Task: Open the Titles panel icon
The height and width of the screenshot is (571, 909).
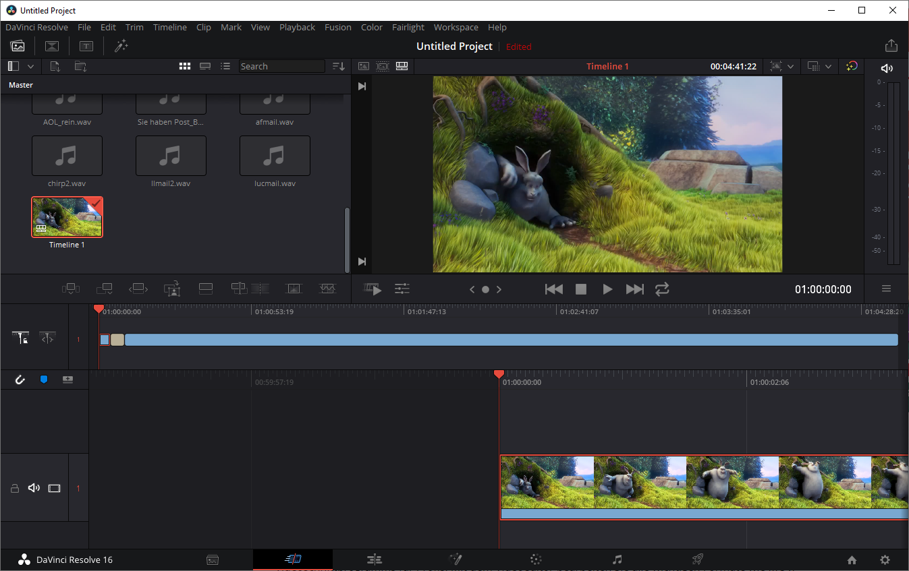Action: 86,46
